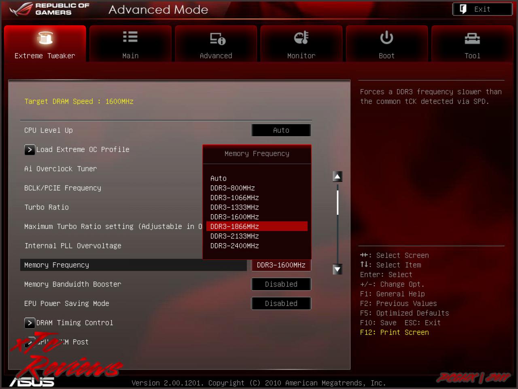Click F10: Save ESC: Exit hint
518x389 pixels.
400,323
